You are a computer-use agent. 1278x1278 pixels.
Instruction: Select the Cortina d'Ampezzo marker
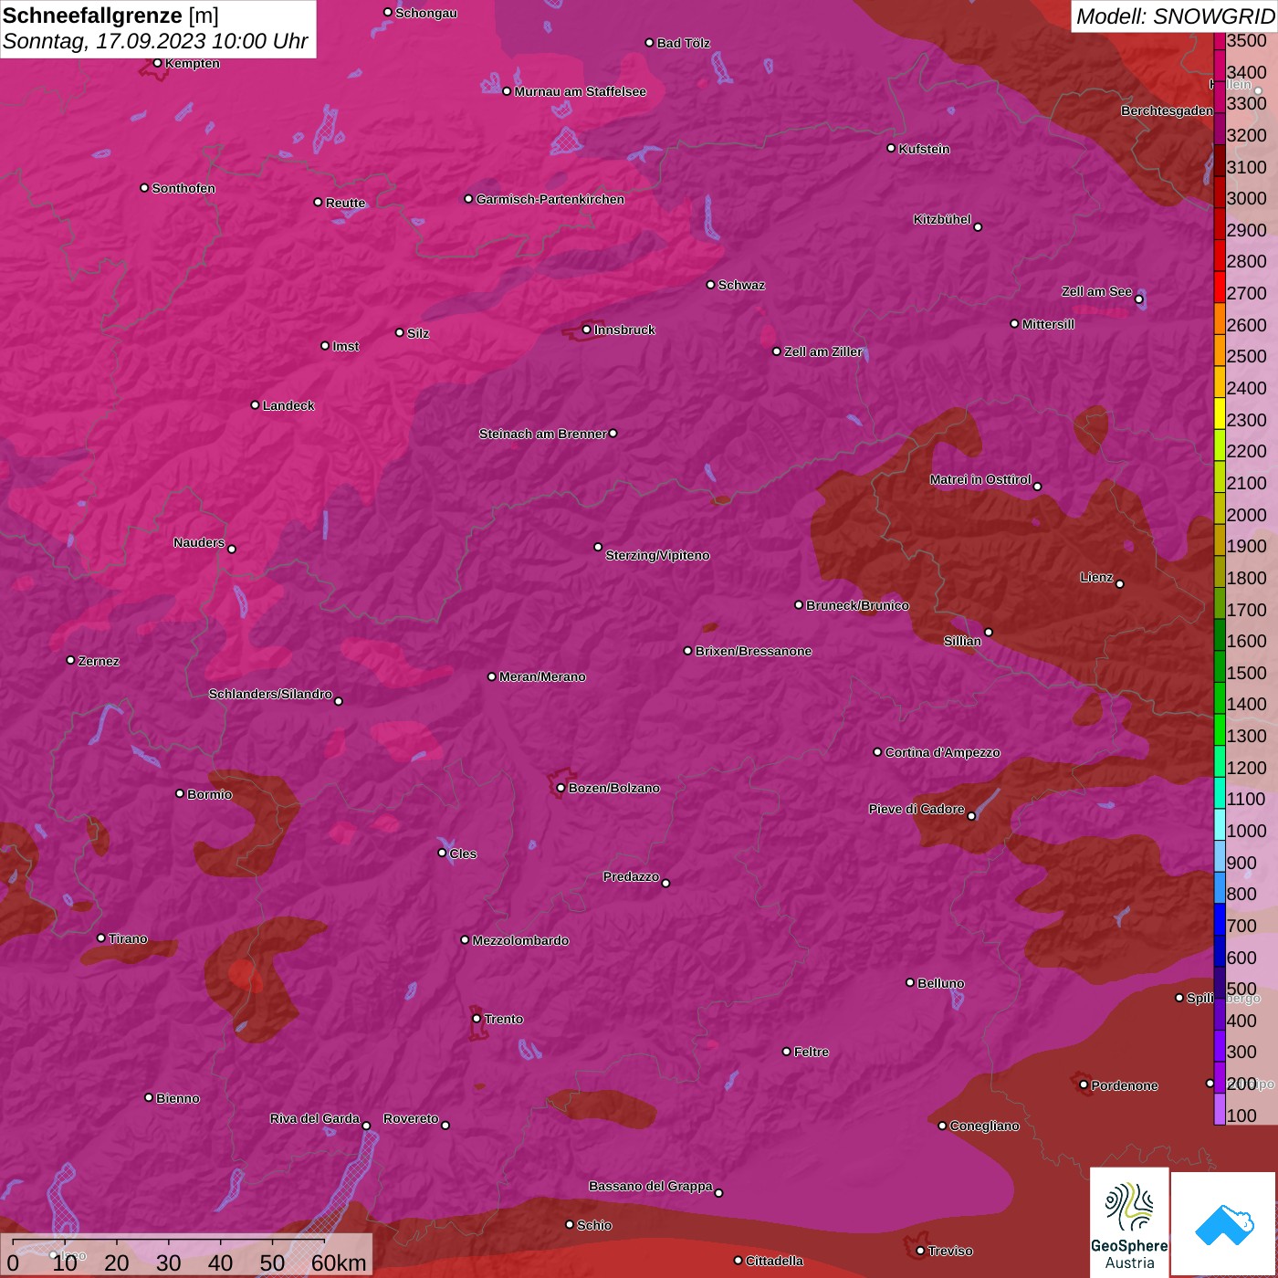877,752
